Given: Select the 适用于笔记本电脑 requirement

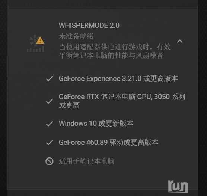Looking at the screenshot, I should (x=87, y=161).
